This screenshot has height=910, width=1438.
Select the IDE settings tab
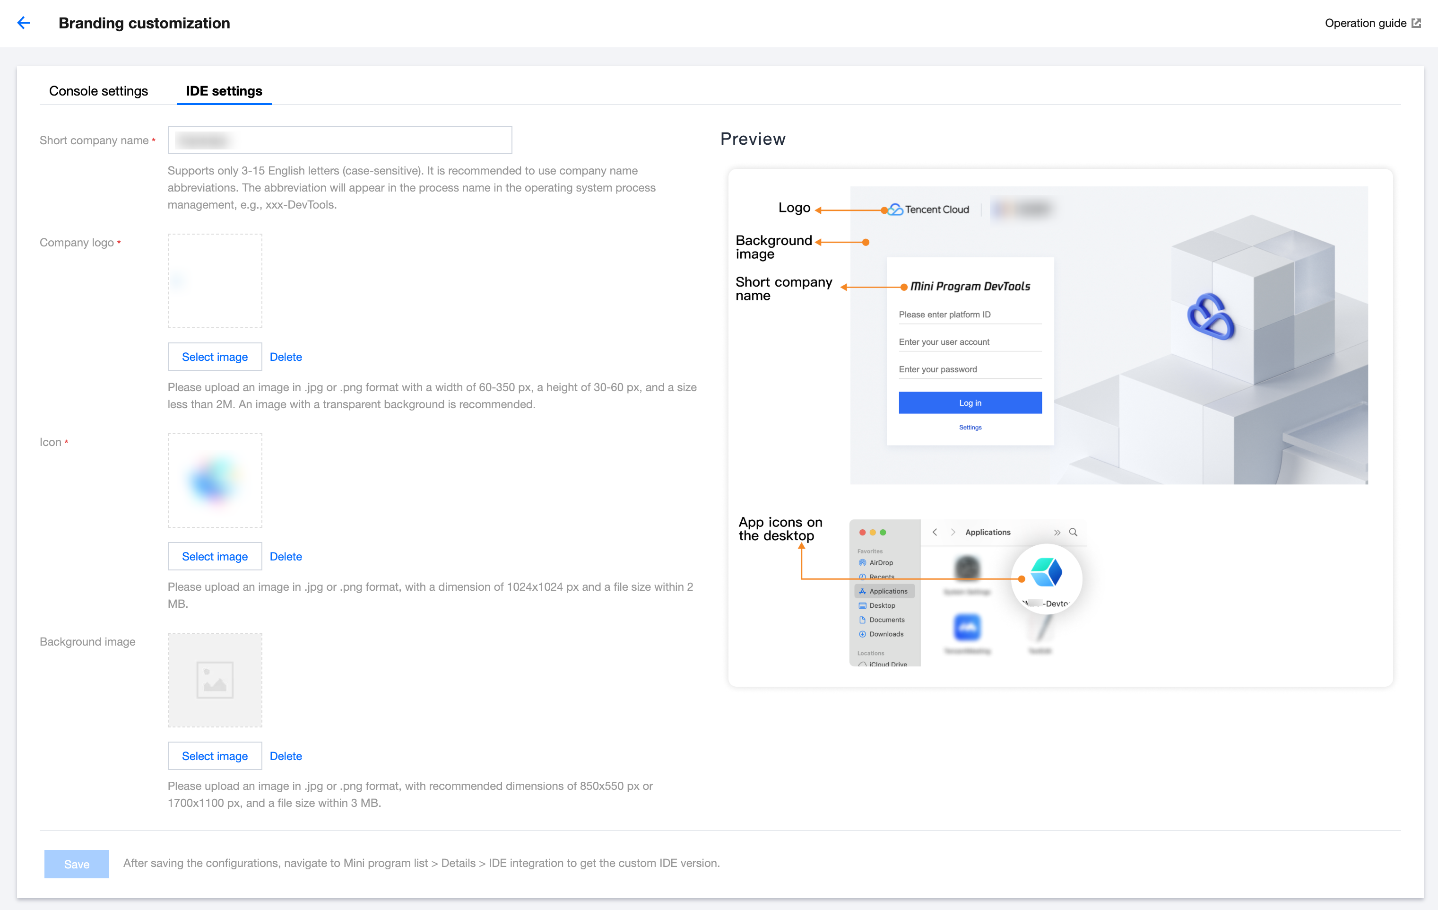point(224,91)
